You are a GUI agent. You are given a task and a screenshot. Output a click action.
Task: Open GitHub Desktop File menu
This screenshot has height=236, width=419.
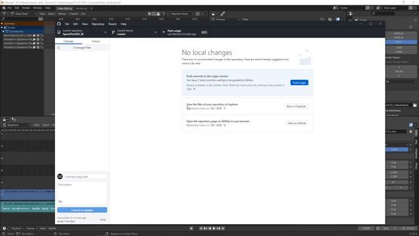[x=67, y=24]
